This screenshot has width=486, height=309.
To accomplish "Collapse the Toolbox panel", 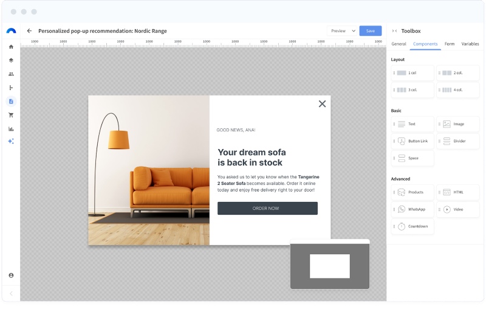I will pos(394,31).
